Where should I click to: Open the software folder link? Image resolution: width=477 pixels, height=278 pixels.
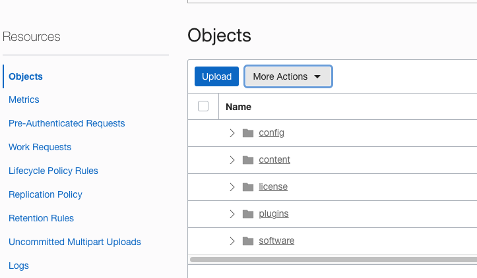coord(276,241)
